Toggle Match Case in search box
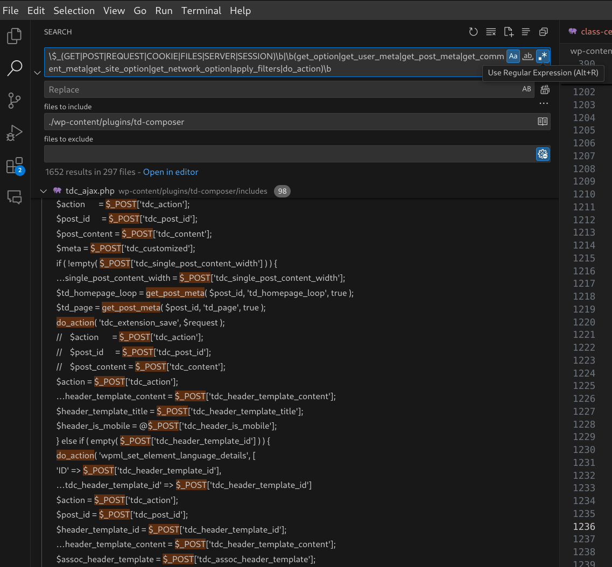This screenshot has width=612, height=567. pyautogui.click(x=513, y=56)
